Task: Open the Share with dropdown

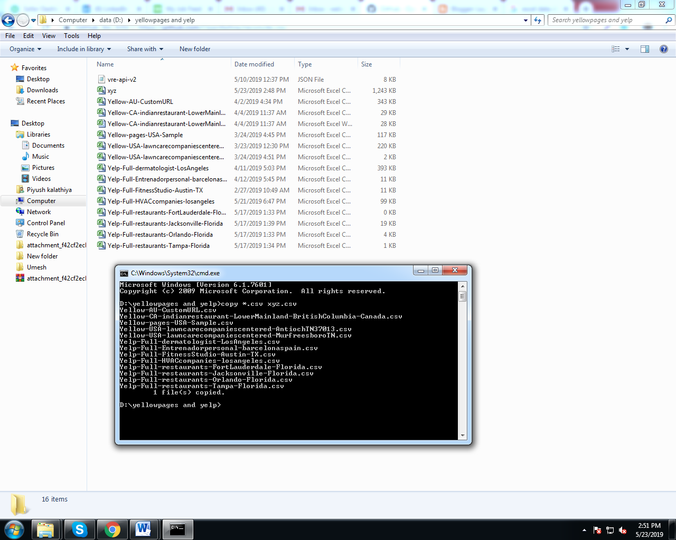Action: coord(144,49)
